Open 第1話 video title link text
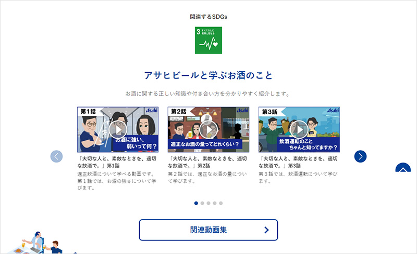Viewport: 417px width, 254px height. click(117, 162)
